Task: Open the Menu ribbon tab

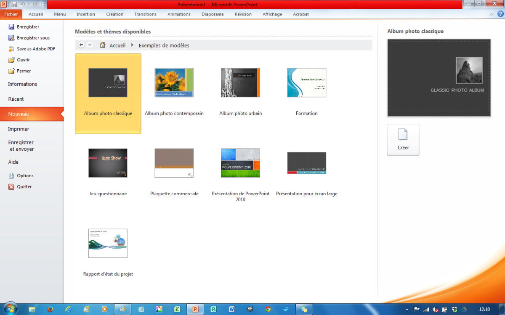Action: [60, 14]
